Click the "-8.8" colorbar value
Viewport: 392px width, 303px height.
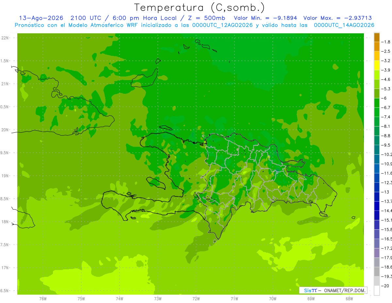point(386,136)
